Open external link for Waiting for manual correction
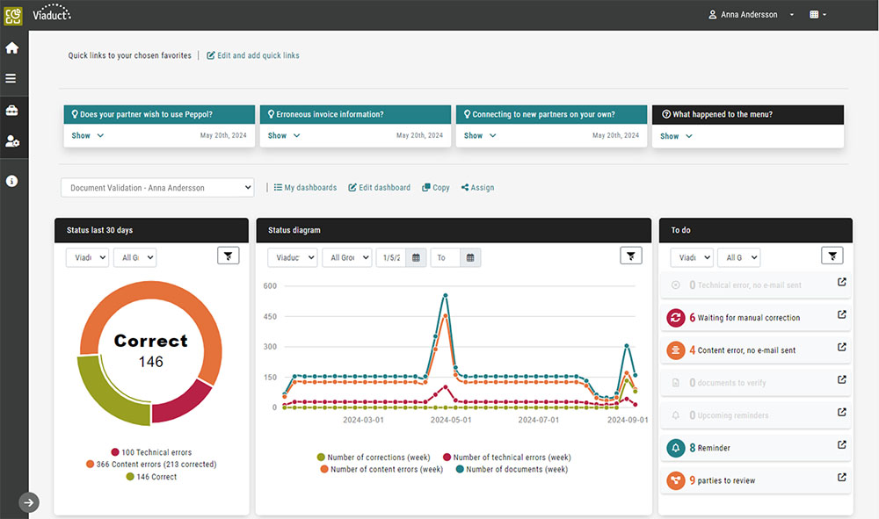Viewport: 879px width, 519px height. (x=841, y=315)
